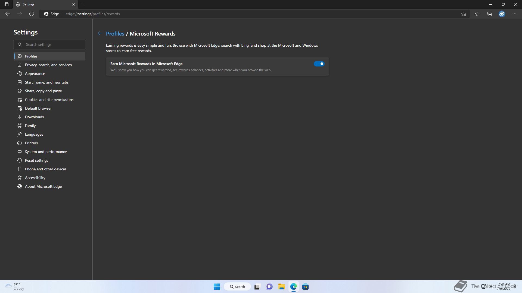The height and width of the screenshot is (293, 522).
Task: Click the browser Forward arrow button
Action: pyautogui.click(x=20, y=14)
